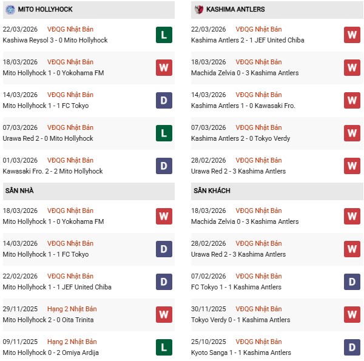Open Kashima Antlers 2-0 Tokyo Verdy result

(240, 138)
